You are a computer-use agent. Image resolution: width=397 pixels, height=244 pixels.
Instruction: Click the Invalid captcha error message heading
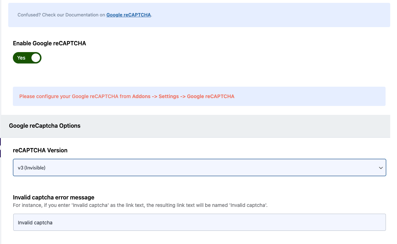coord(54,198)
